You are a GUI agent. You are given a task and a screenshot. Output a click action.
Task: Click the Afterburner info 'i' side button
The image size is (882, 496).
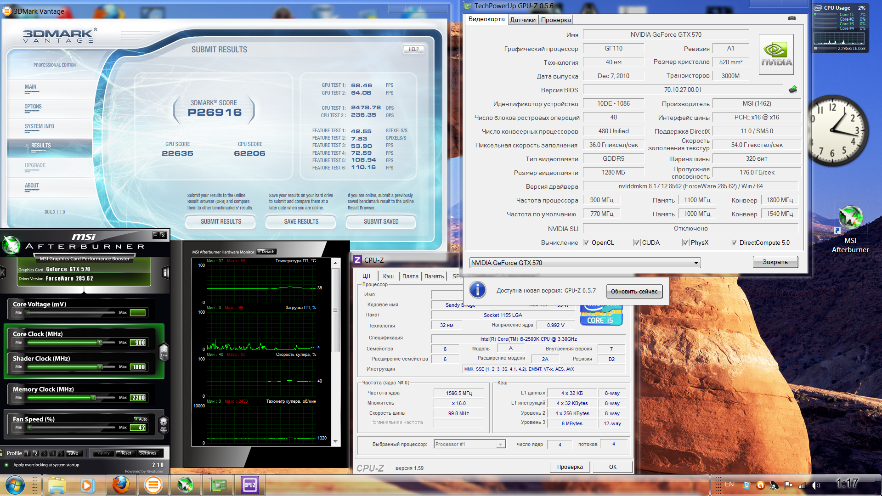click(165, 273)
